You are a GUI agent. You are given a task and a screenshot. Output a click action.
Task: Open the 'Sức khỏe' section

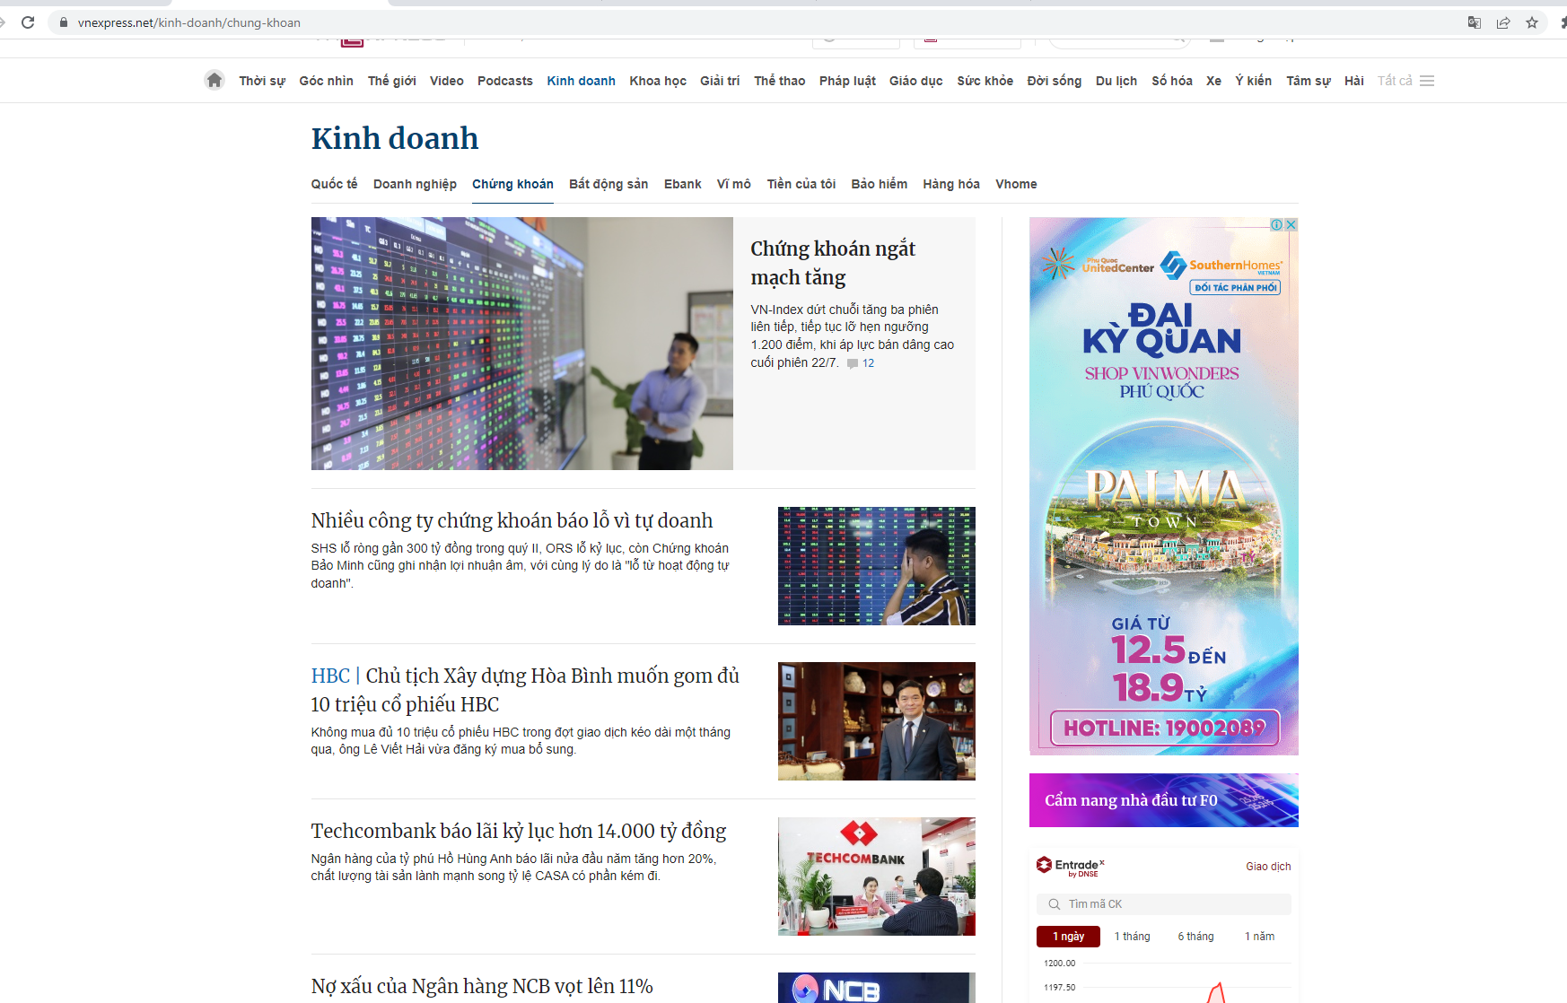coord(985,81)
